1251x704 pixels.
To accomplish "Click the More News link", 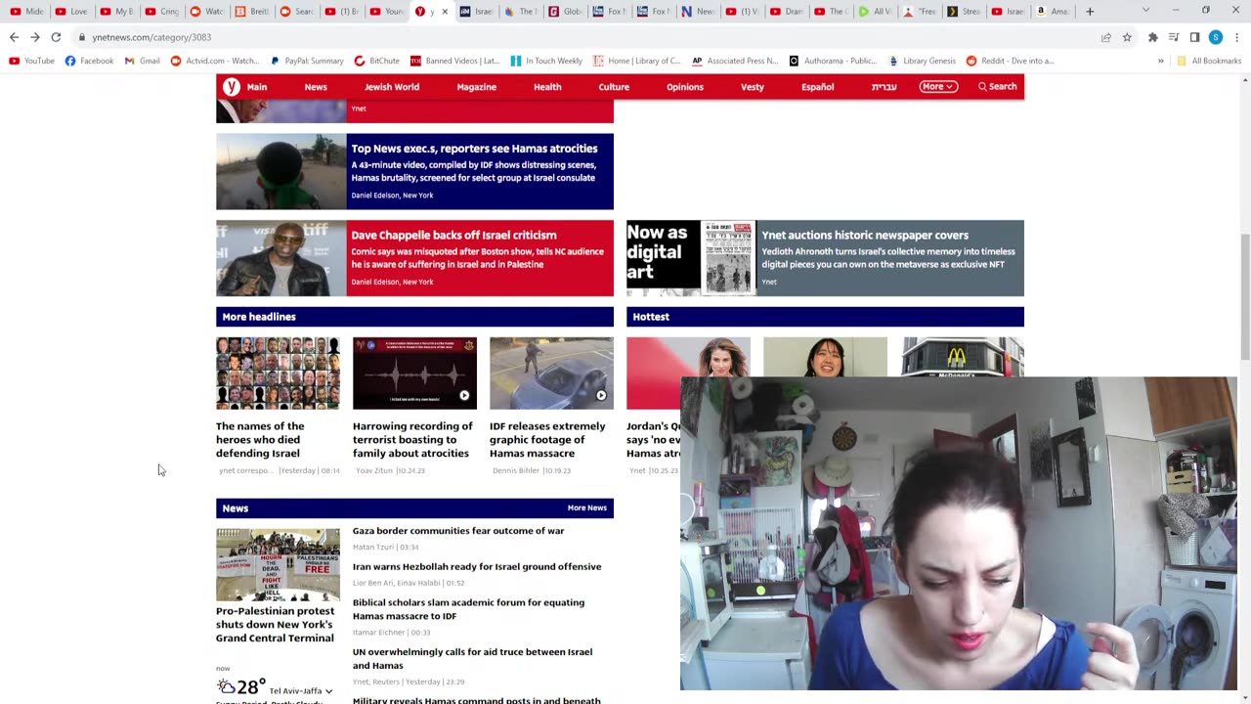I will [x=587, y=507].
